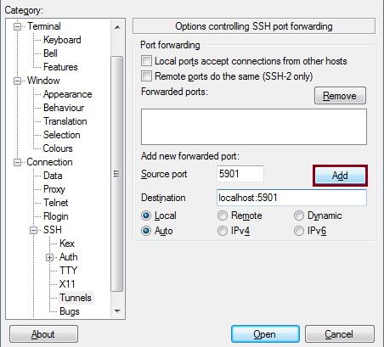Select the IPv4 radio button
Viewport: 384px width, 347px height.
pyautogui.click(x=223, y=231)
